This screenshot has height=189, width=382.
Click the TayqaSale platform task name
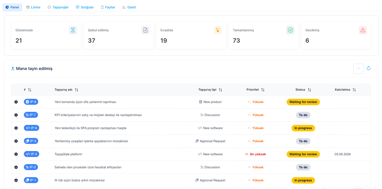coord(68,154)
